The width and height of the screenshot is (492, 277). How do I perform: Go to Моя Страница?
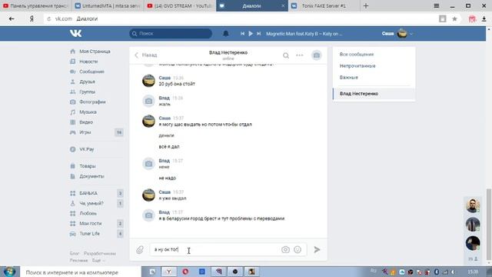click(95, 52)
